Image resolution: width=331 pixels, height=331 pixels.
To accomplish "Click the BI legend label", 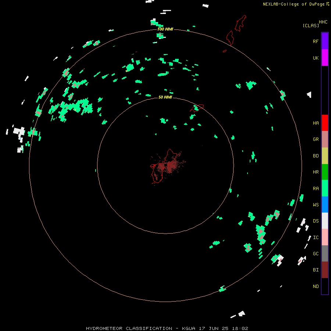I will point(316,270).
